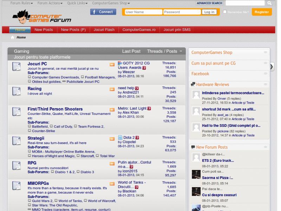Screen dimensions: 281x211
Task: Open the ComputerGames Shop top dropdown menu
Action: tap(111, 3)
